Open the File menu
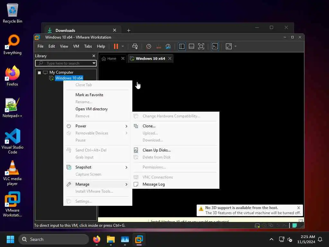This screenshot has height=247, width=329. tap(40, 46)
